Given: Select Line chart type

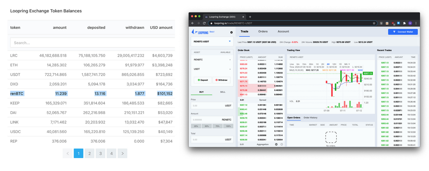Looking at the screenshot, I should pos(292,64).
